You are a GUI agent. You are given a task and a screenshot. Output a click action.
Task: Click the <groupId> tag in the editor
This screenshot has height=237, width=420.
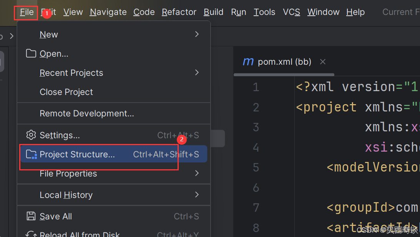[361, 208]
